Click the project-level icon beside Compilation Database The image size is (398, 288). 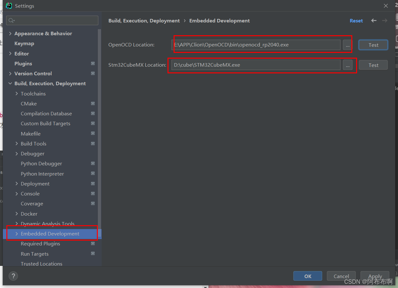tap(93, 113)
